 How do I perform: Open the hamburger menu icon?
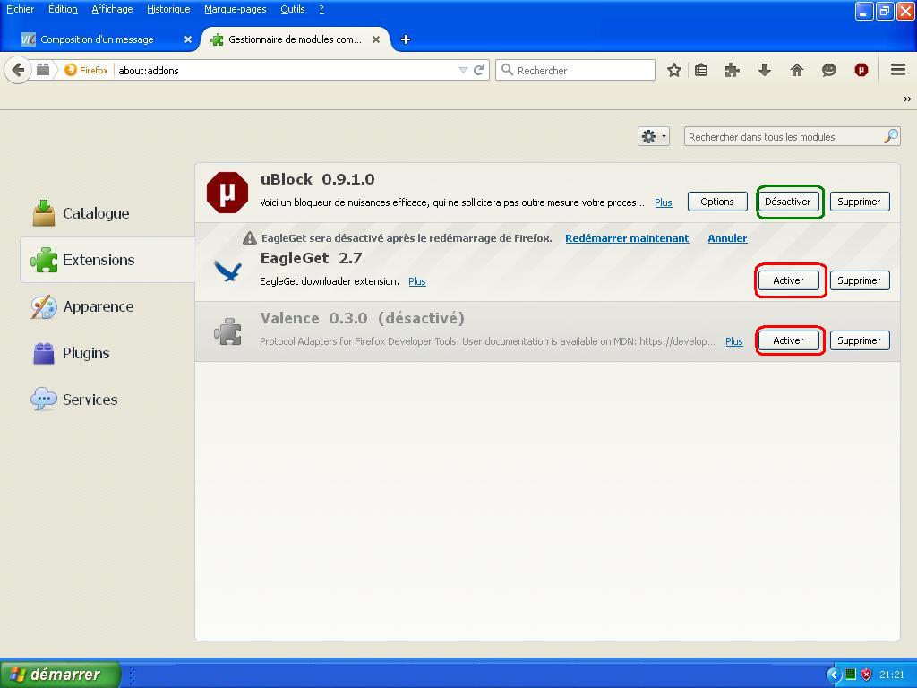click(x=898, y=70)
